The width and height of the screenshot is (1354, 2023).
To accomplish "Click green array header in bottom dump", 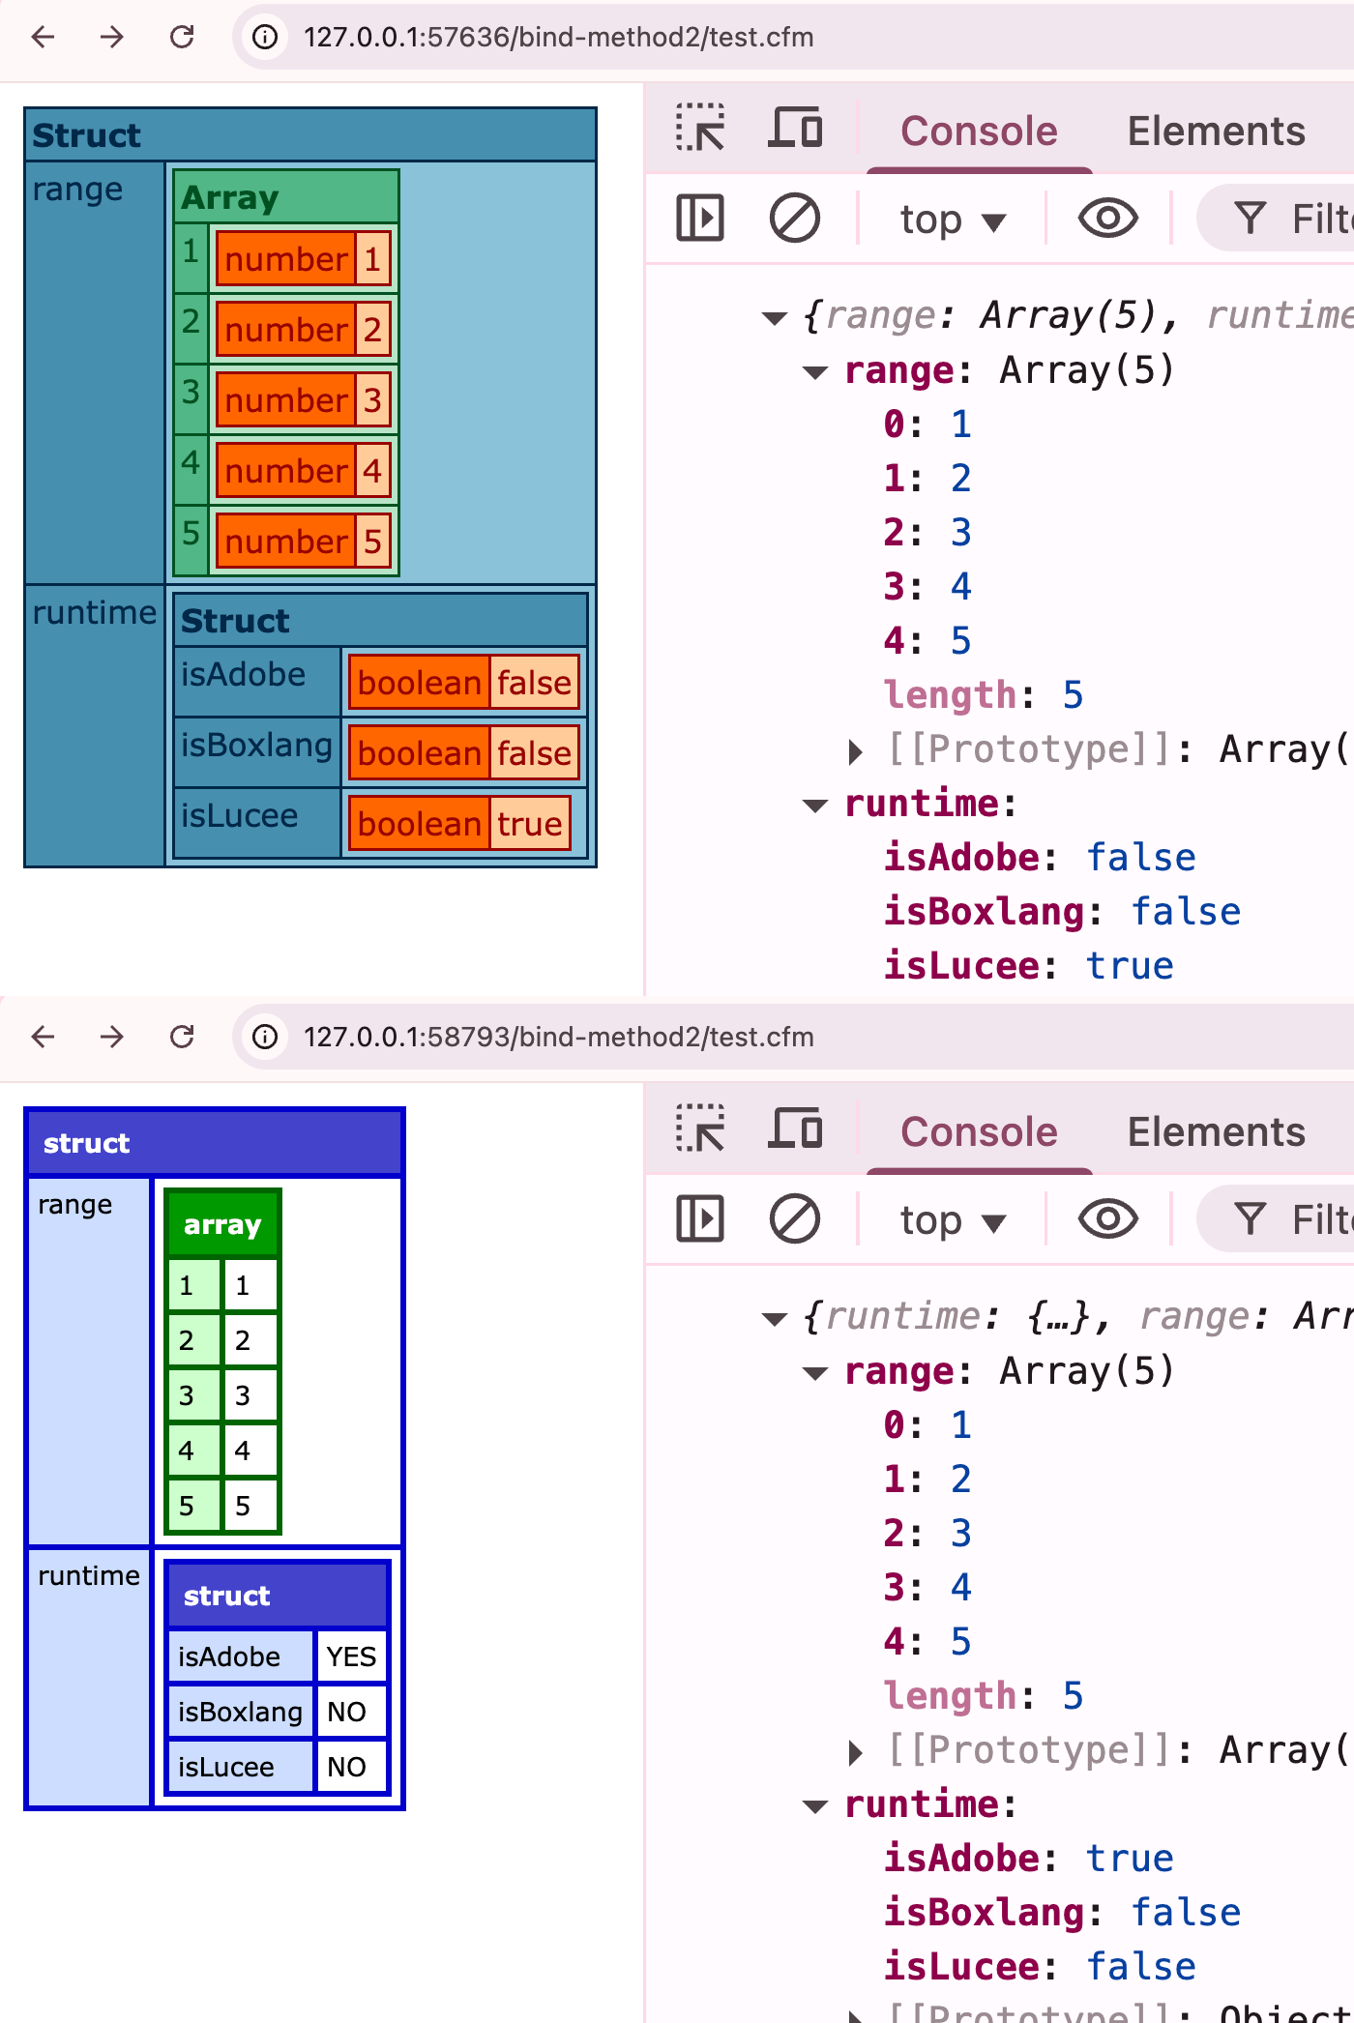I will click(x=222, y=1224).
